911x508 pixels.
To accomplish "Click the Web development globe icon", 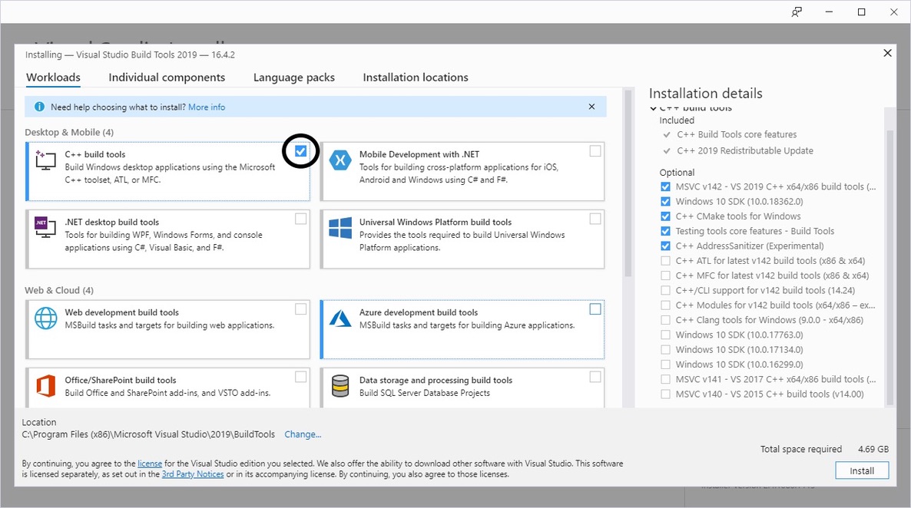I will click(x=46, y=318).
